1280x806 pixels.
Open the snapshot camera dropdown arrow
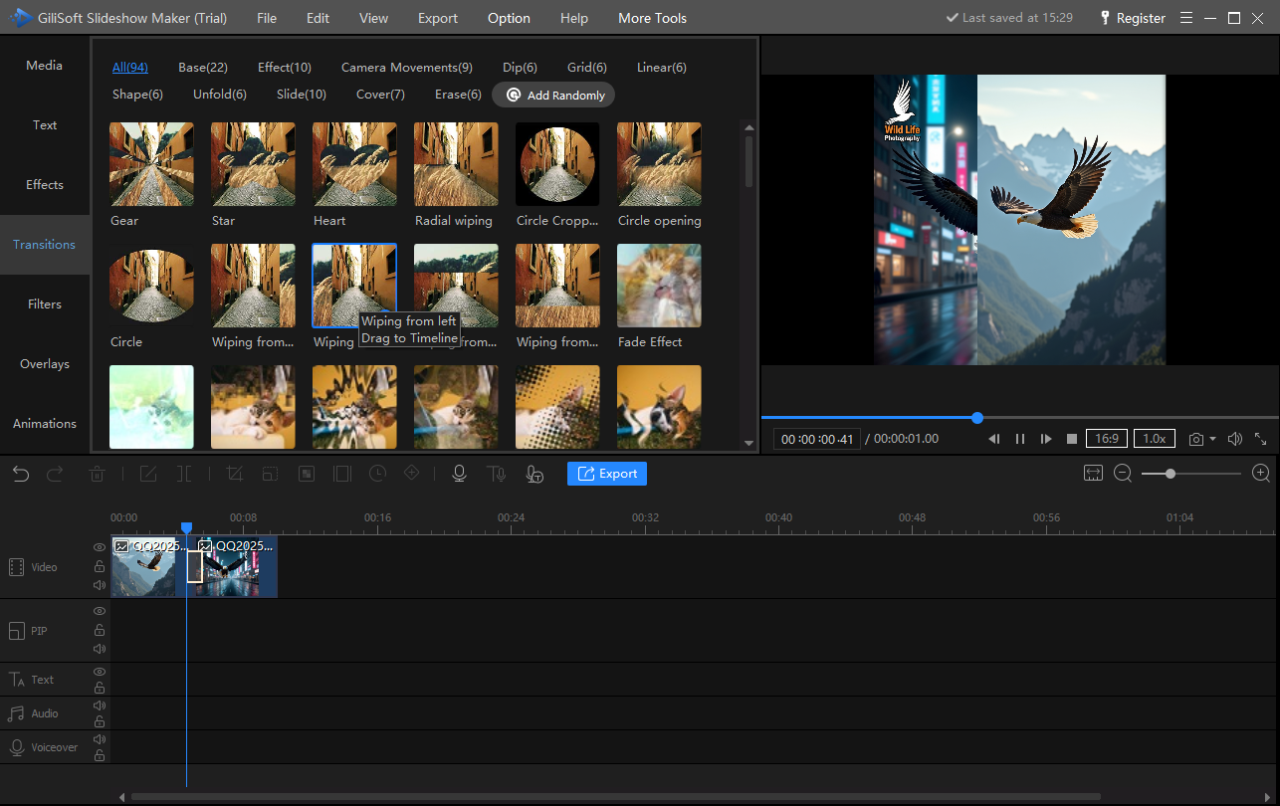pyautogui.click(x=1212, y=439)
